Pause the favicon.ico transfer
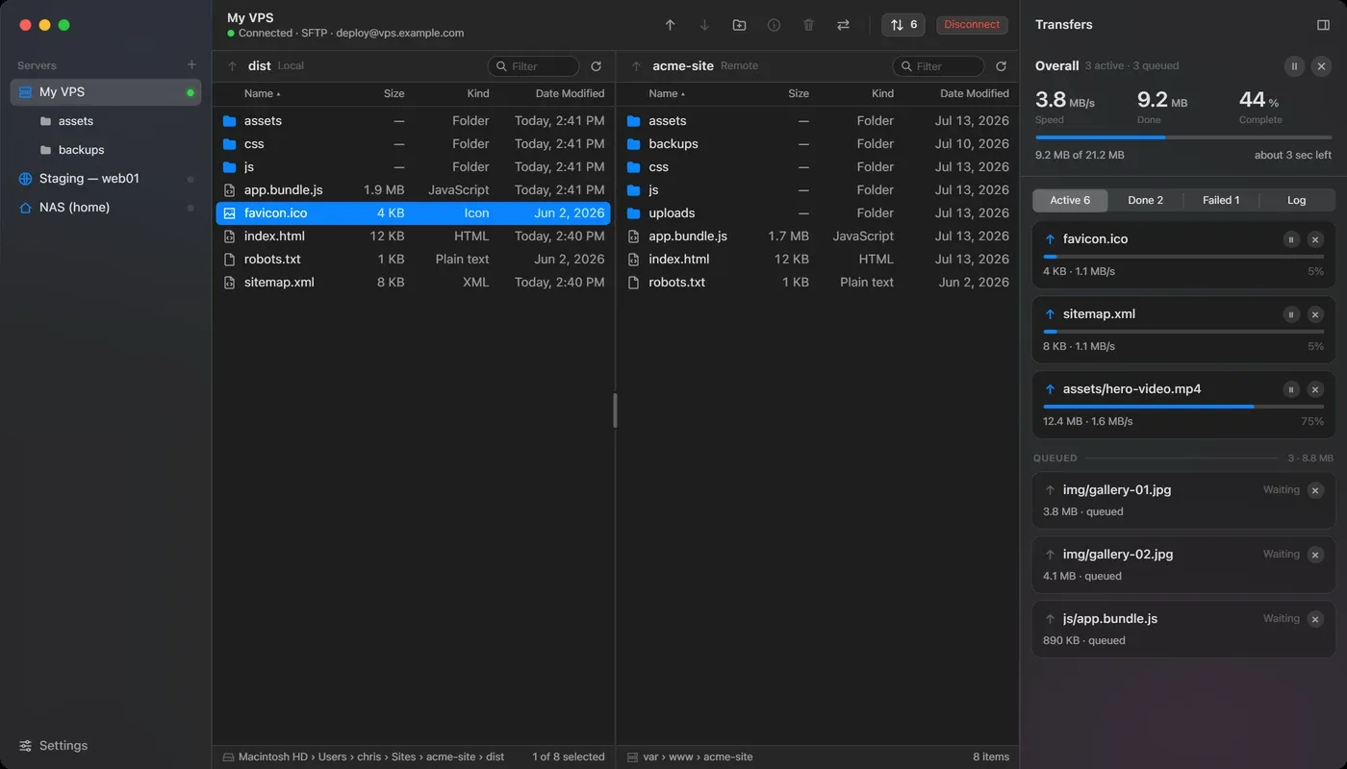 pos(1291,239)
